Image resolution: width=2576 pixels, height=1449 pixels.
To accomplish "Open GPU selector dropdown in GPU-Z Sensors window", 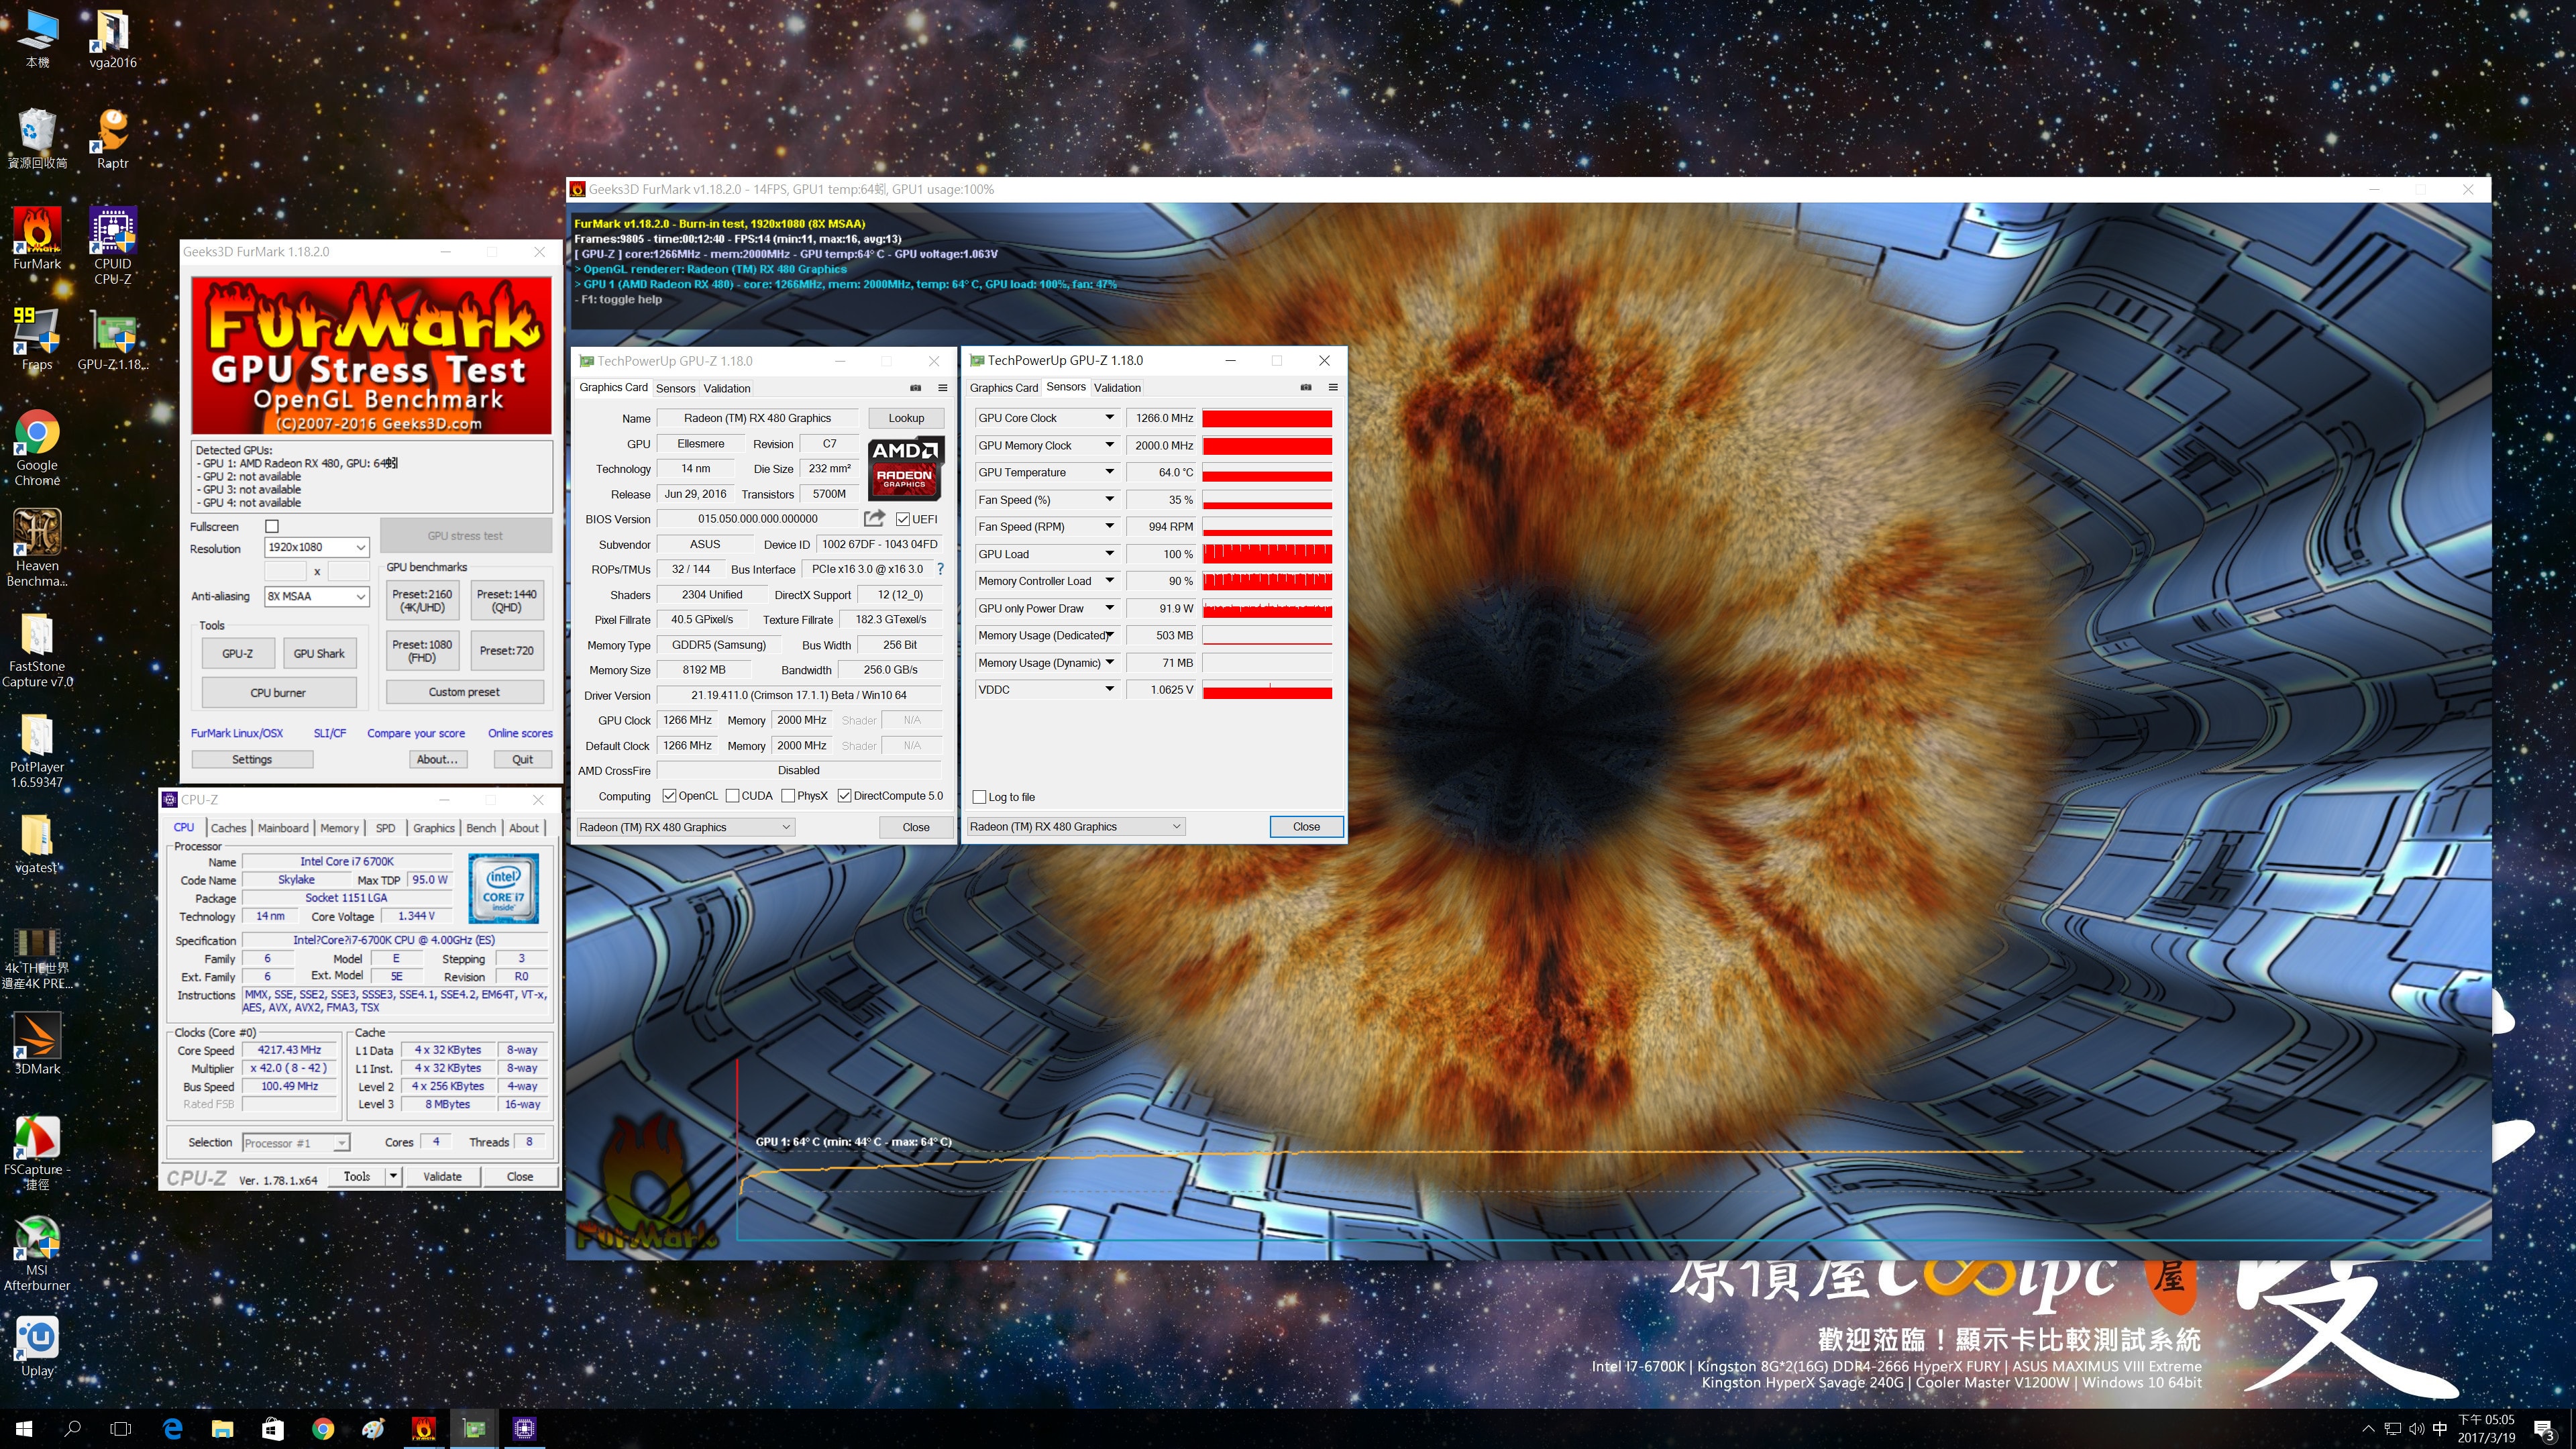I will tap(1075, 826).
